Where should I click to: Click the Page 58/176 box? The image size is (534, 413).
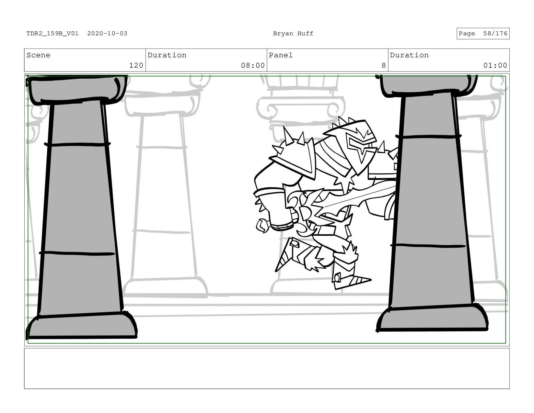483,33
